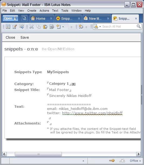
Task: Open the Category field dropdown arrow
Action: (73, 84)
